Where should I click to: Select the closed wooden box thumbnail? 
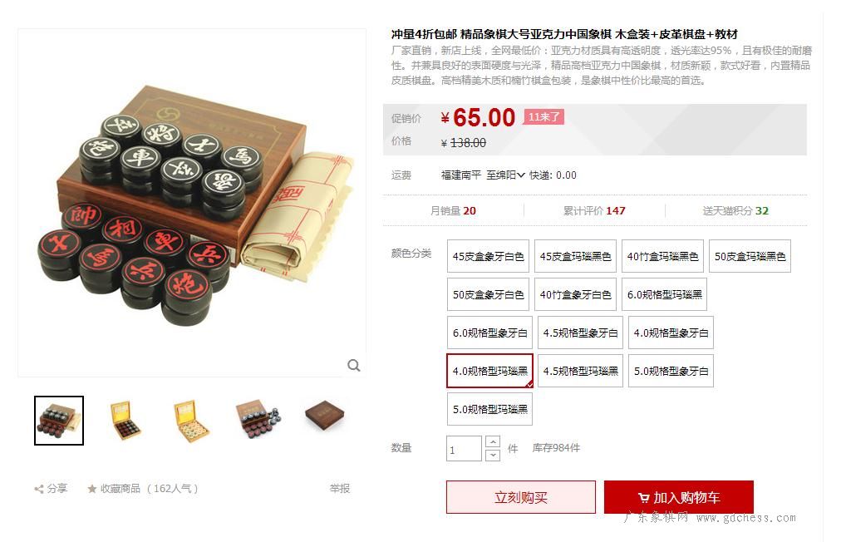tap(324, 416)
